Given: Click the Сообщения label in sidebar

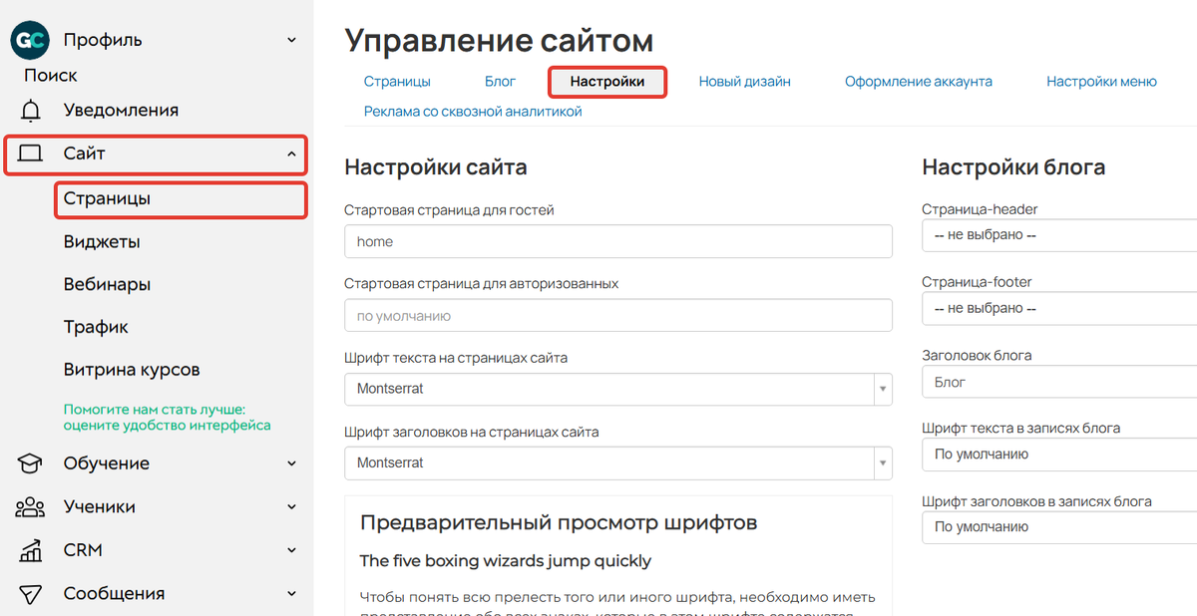Looking at the screenshot, I should coord(114,593).
